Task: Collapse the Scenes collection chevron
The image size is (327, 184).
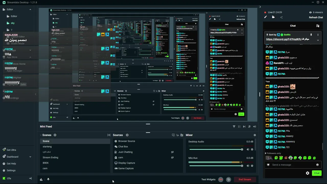Action: click(x=41, y=135)
